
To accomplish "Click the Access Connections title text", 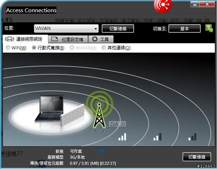I will (x=31, y=10).
